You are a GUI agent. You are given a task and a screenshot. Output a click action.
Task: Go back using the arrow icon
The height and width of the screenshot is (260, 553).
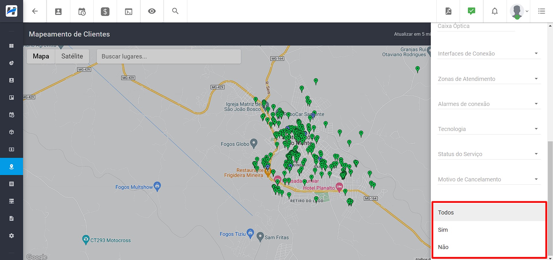[35, 11]
